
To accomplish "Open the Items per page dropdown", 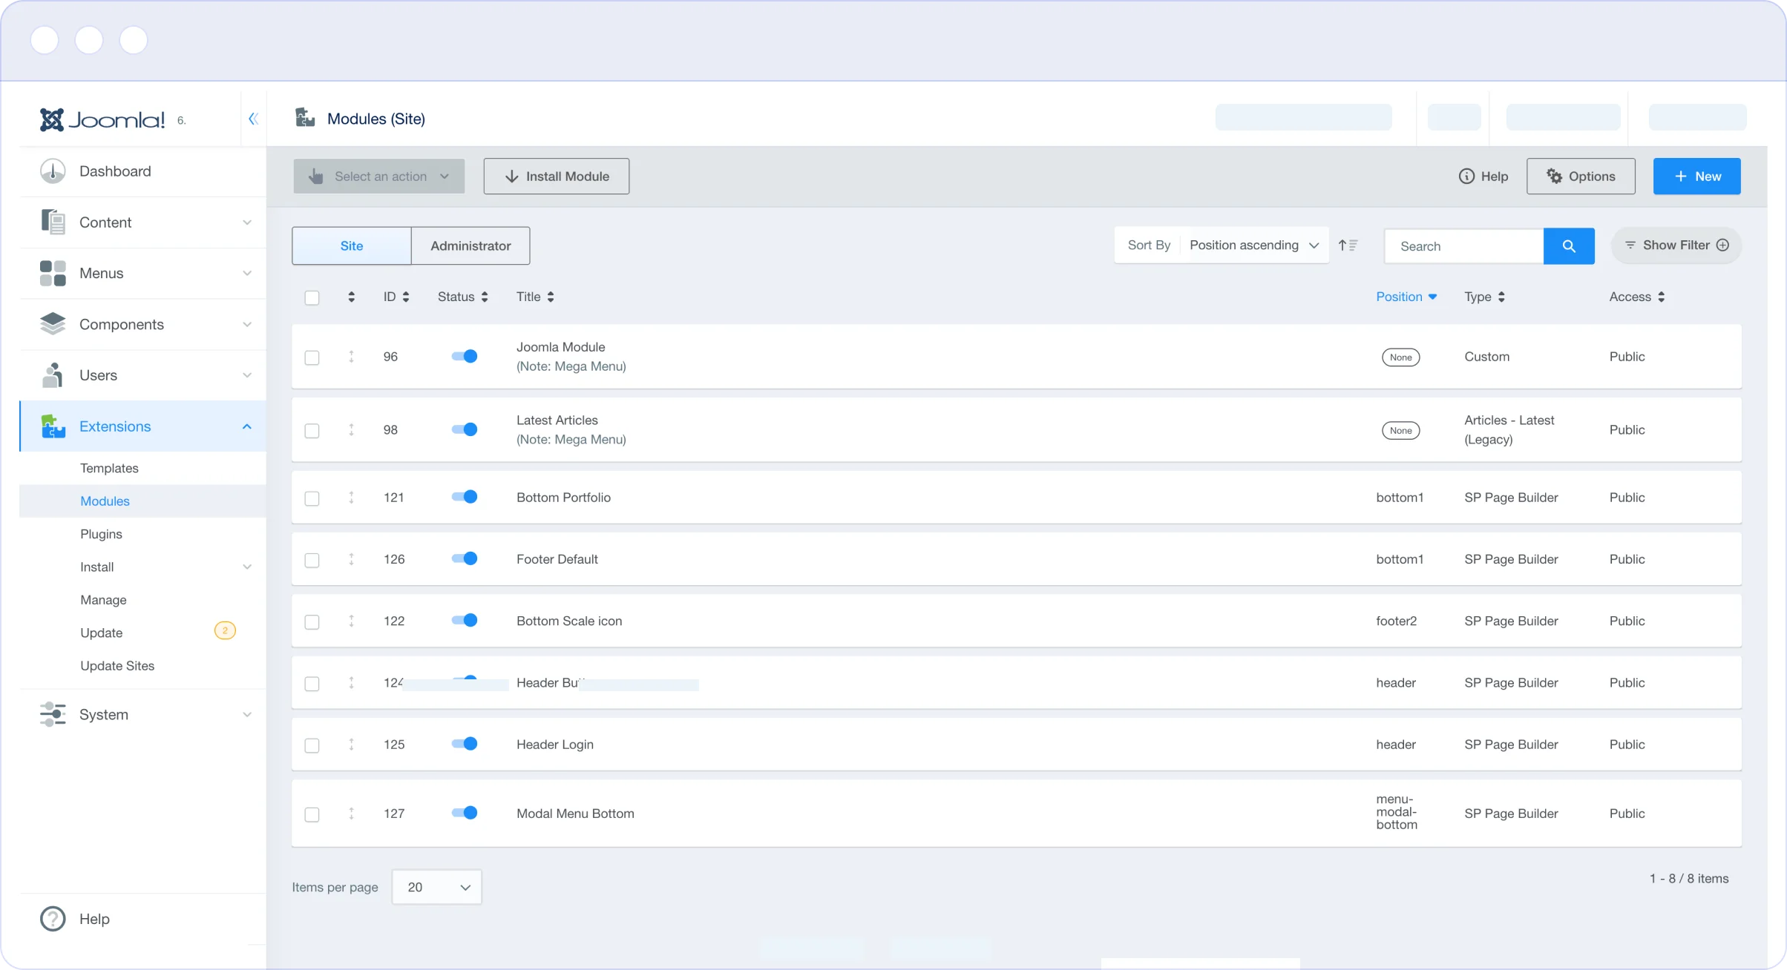I will pos(436,887).
